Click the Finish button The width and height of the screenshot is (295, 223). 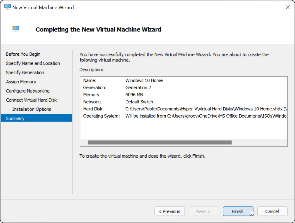(x=238, y=211)
